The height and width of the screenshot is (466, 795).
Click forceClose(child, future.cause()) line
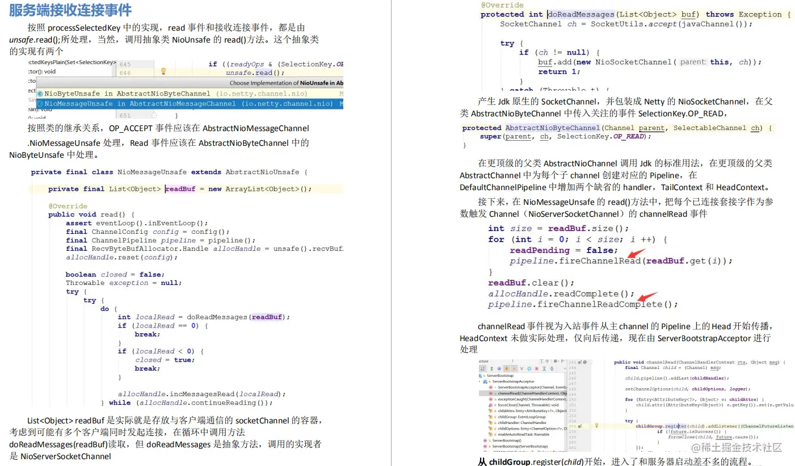point(713,437)
